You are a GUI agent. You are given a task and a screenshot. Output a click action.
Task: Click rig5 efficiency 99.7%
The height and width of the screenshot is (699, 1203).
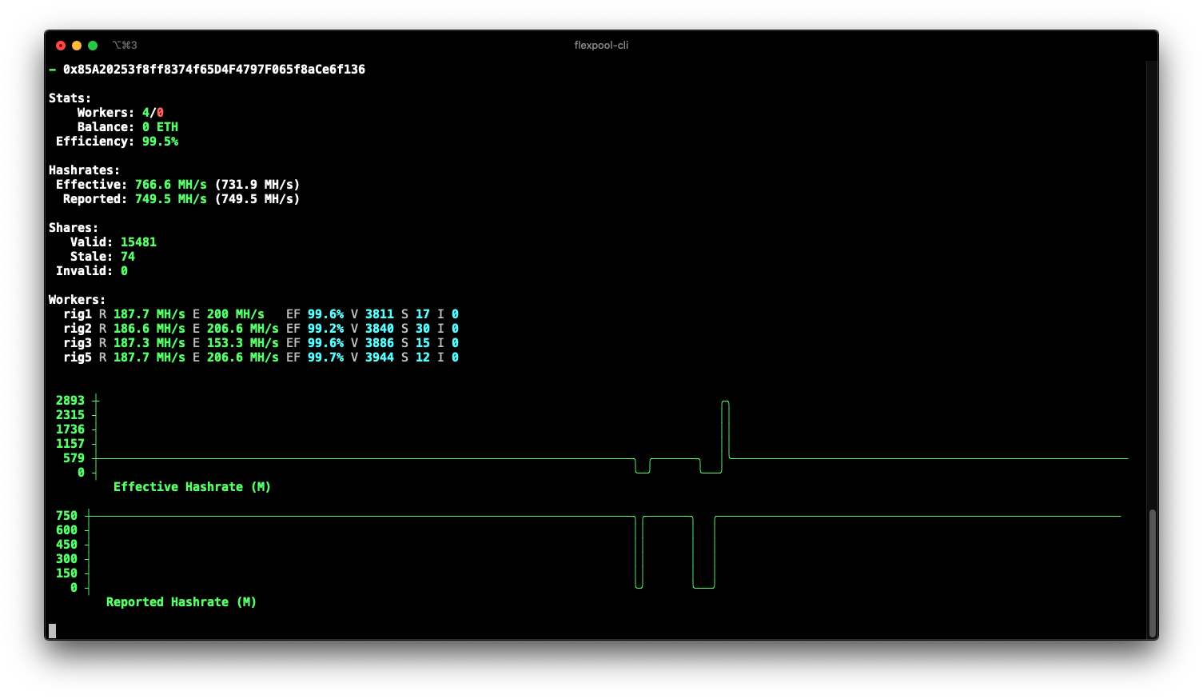326,357
